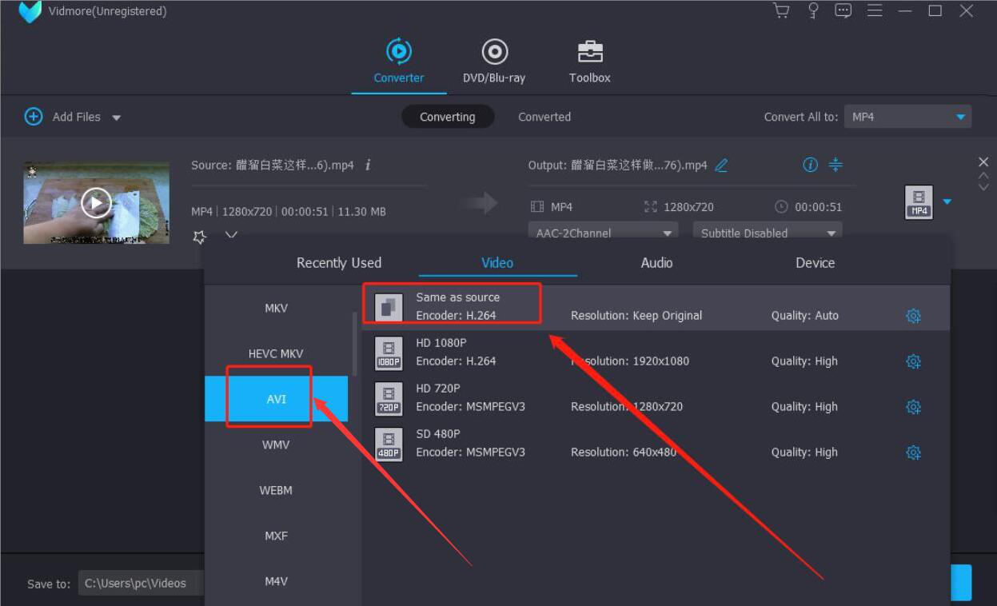The height and width of the screenshot is (606, 997).
Task: Click the source video thumbnail
Action: (x=96, y=203)
